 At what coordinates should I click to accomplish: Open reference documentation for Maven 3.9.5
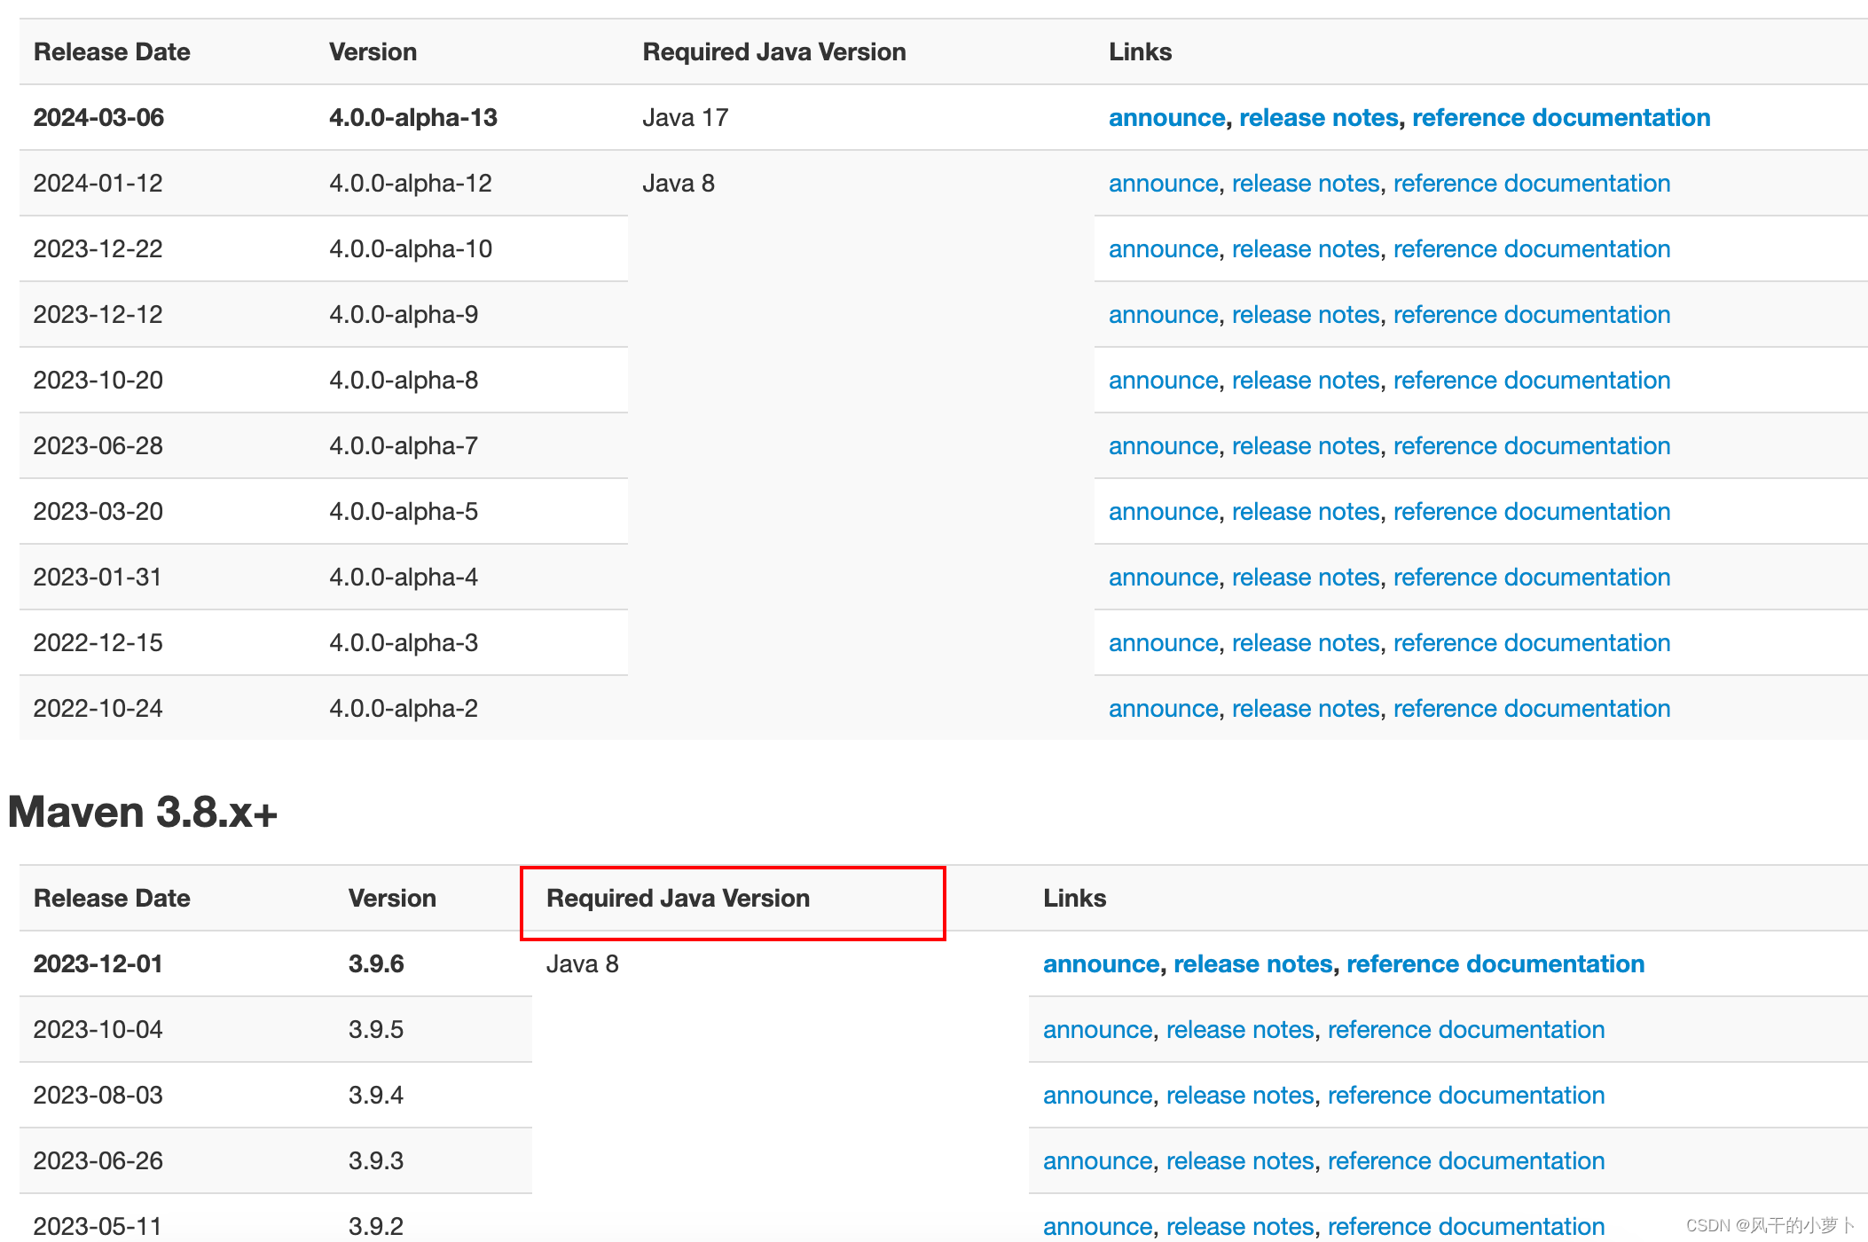point(1466,1029)
